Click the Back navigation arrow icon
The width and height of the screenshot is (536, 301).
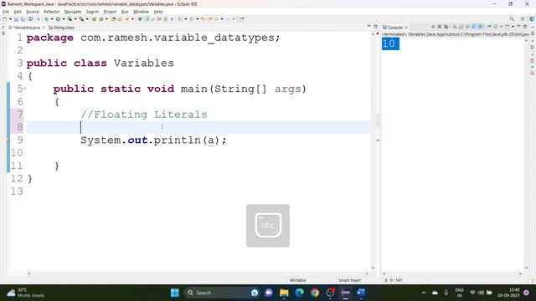[x=216, y=19]
